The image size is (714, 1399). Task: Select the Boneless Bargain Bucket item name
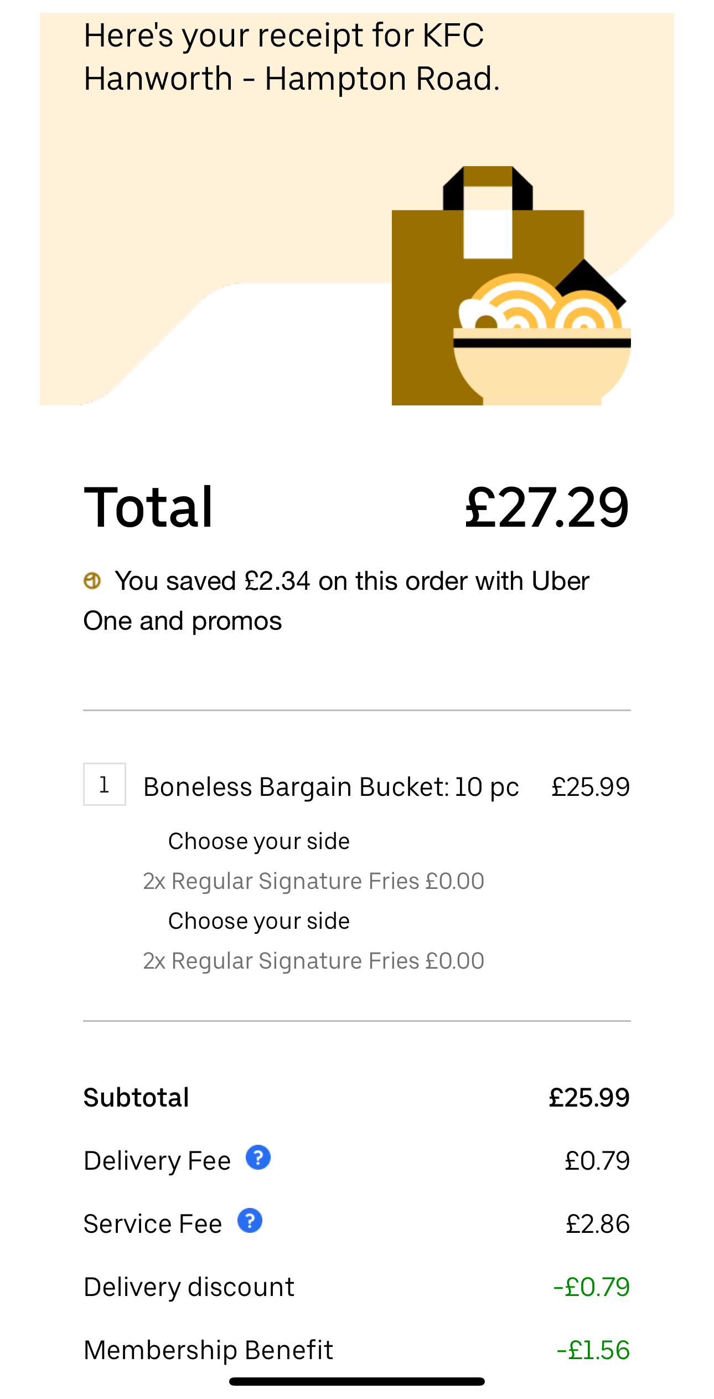331,787
